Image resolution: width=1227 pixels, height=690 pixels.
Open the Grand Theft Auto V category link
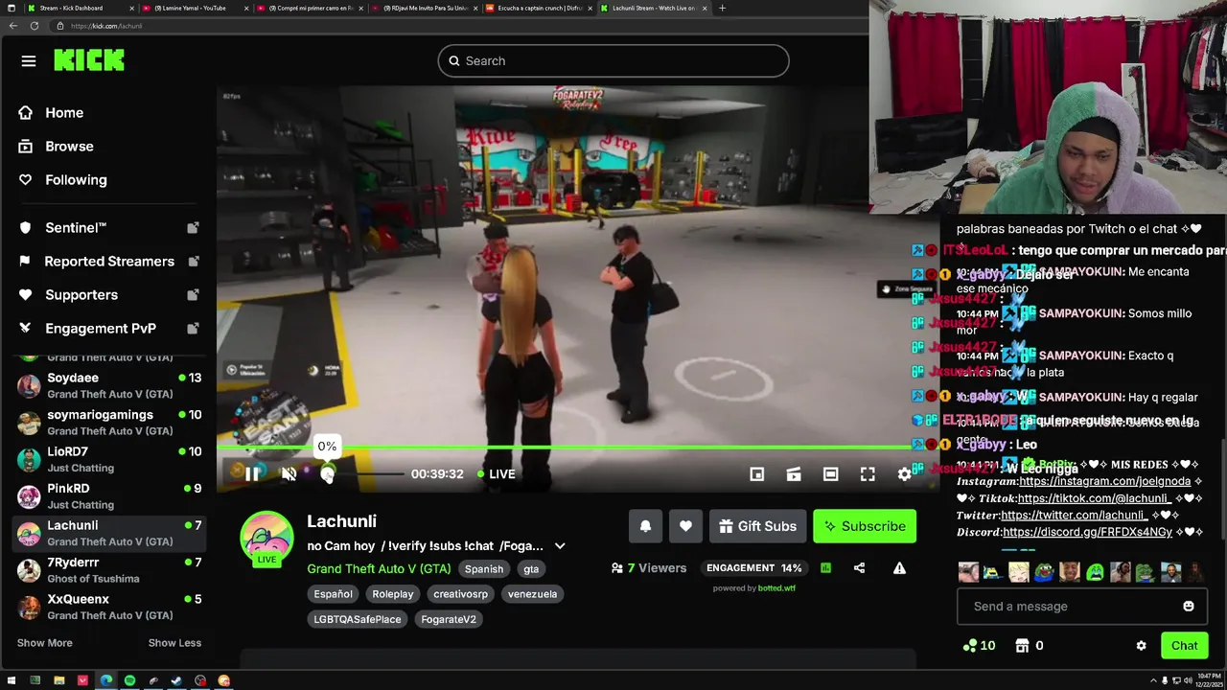pyautogui.click(x=379, y=568)
